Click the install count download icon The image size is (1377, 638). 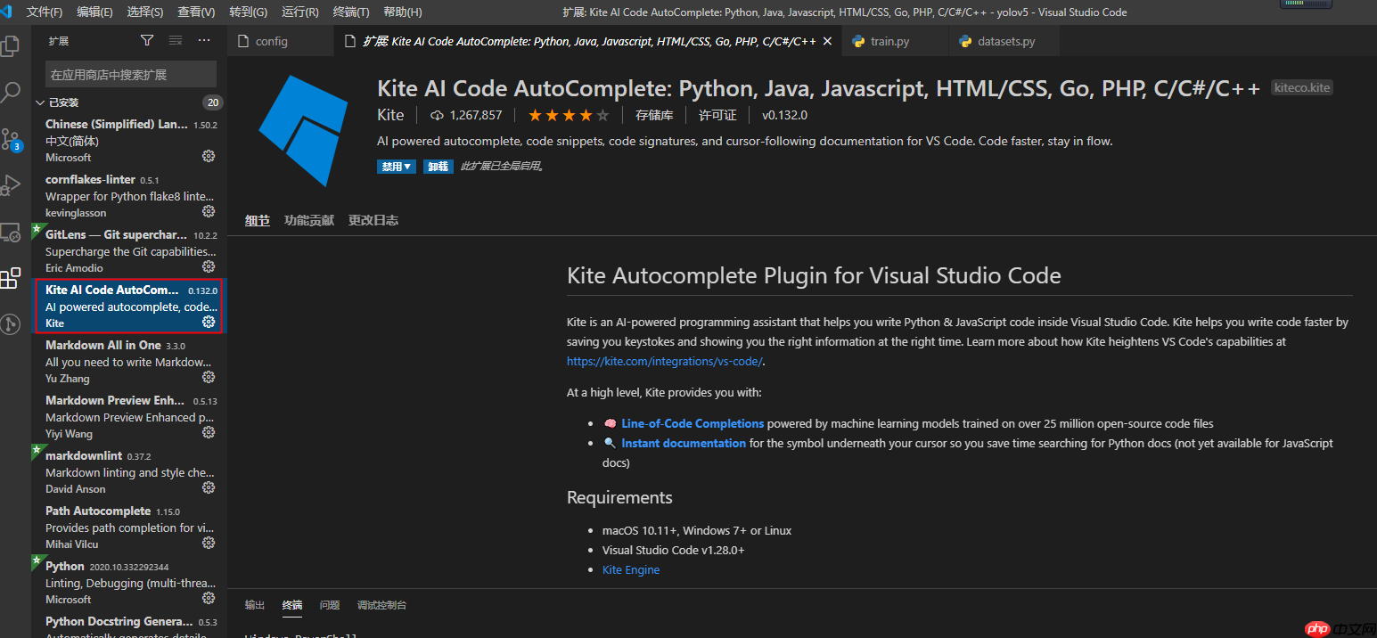click(x=437, y=115)
